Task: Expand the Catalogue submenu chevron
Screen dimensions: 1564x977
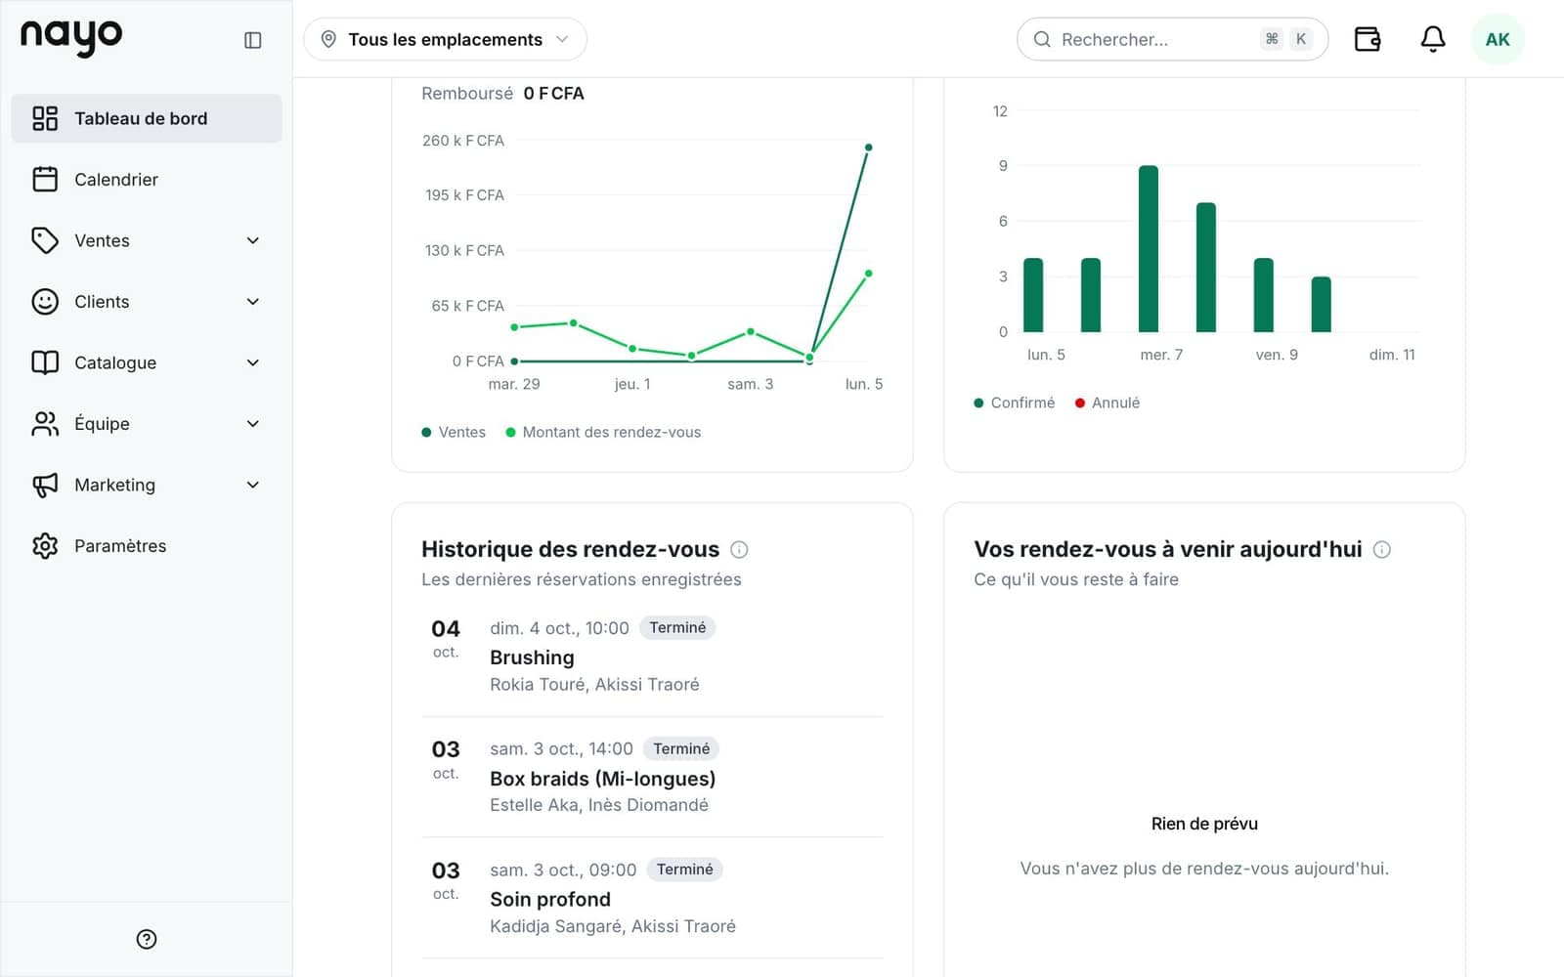Action: (253, 362)
